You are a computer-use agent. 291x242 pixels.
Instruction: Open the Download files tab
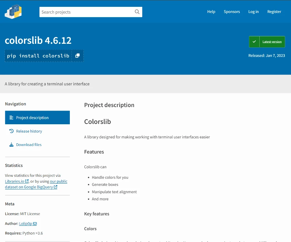click(x=29, y=145)
